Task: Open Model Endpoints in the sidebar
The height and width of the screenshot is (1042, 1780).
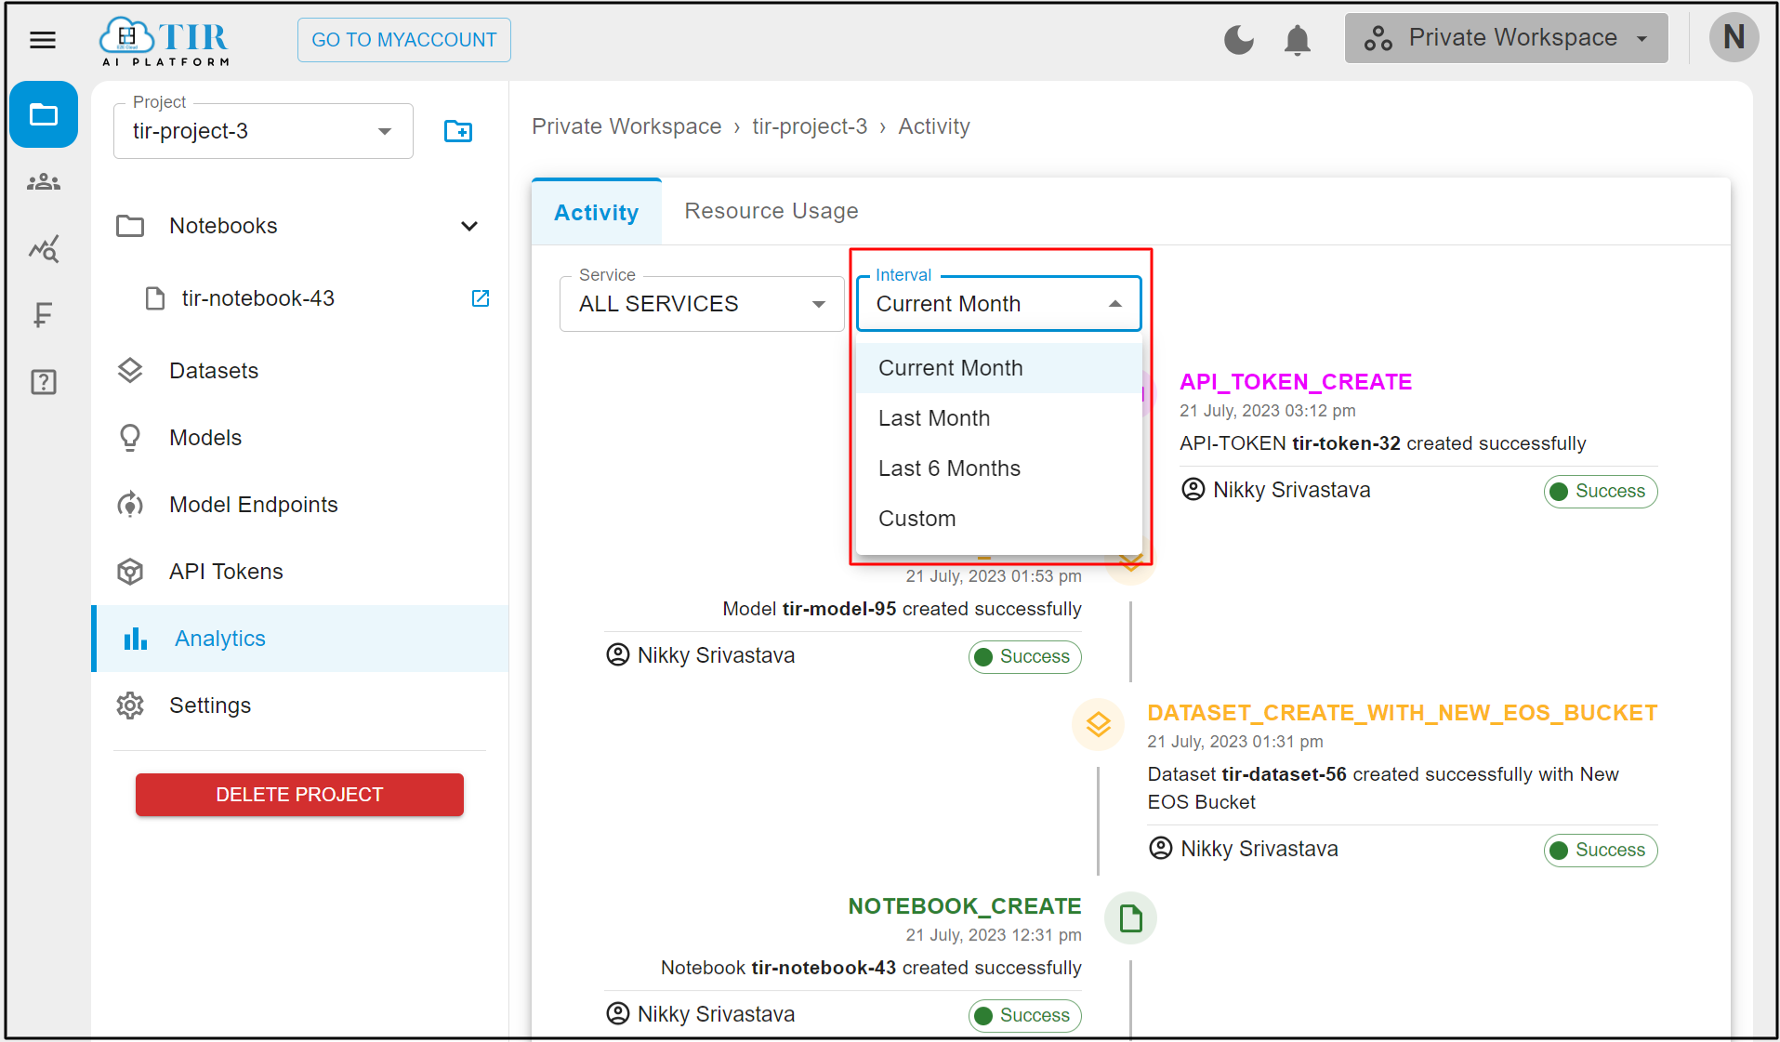Action: point(299,505)
